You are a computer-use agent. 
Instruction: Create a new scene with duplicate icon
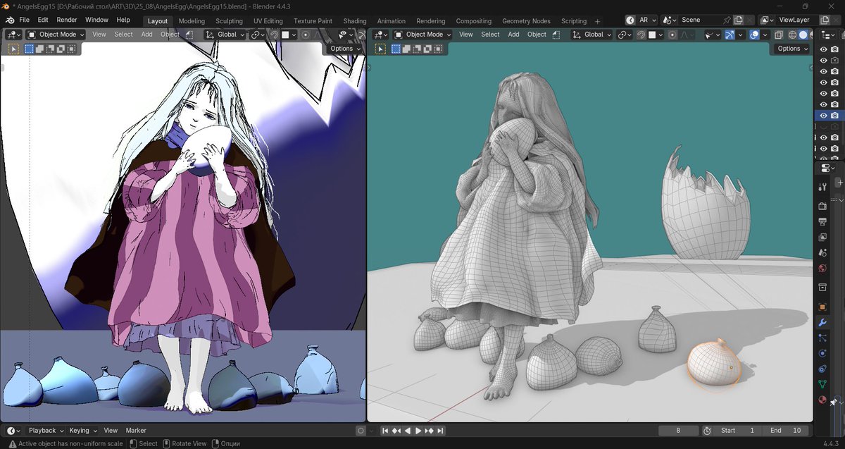738,20
